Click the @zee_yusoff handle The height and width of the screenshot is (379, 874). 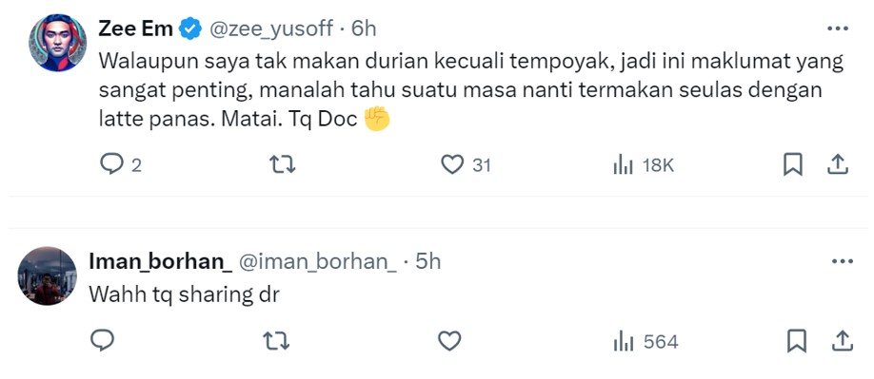click(271, 28)
